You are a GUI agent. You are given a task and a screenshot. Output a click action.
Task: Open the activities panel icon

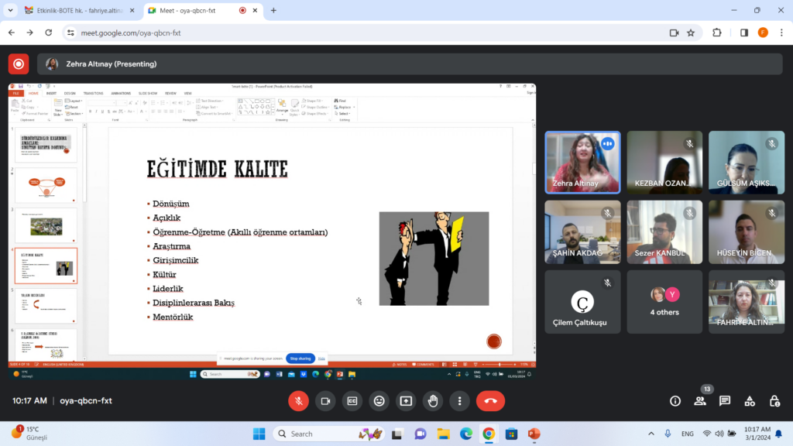[750, 400]
